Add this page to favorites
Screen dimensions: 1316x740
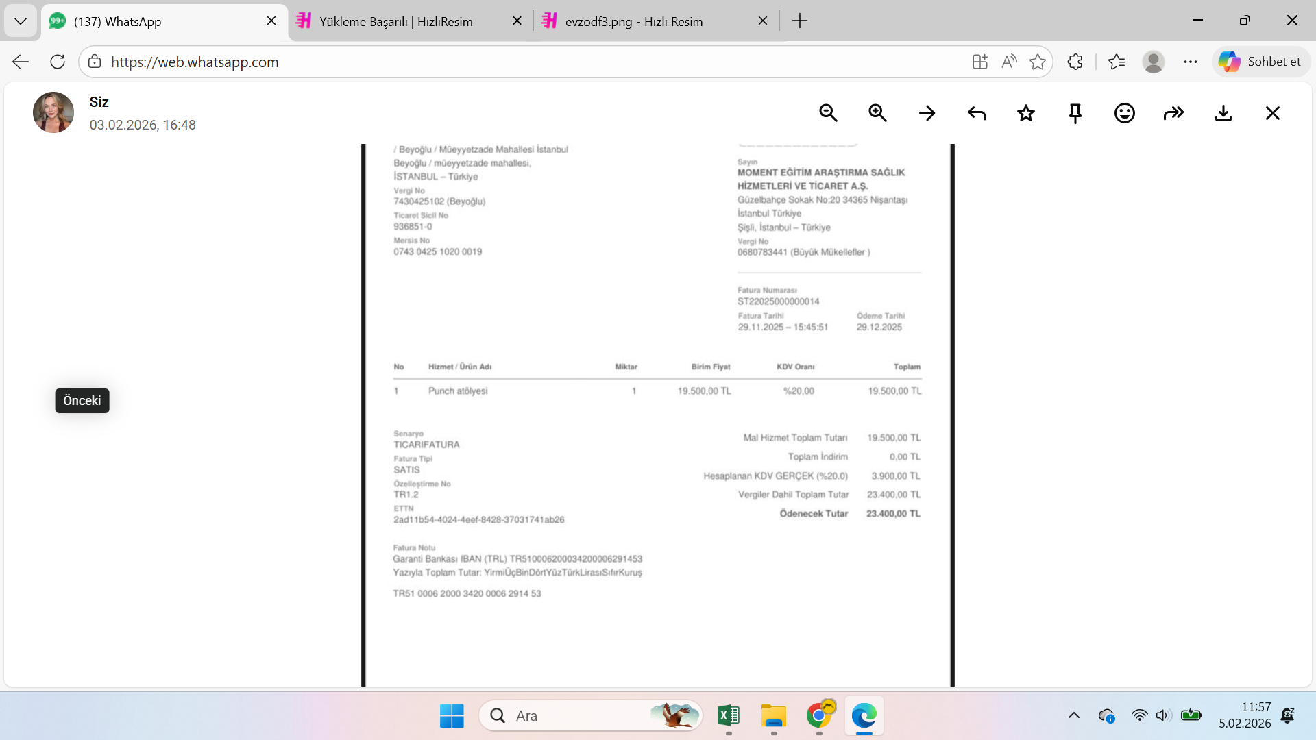1038,62
